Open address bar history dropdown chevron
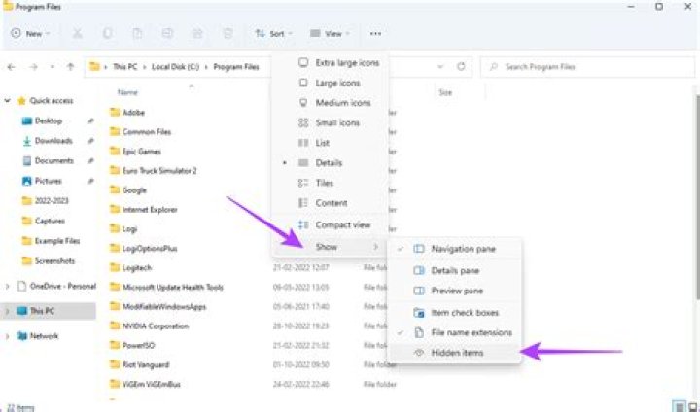 440,66
